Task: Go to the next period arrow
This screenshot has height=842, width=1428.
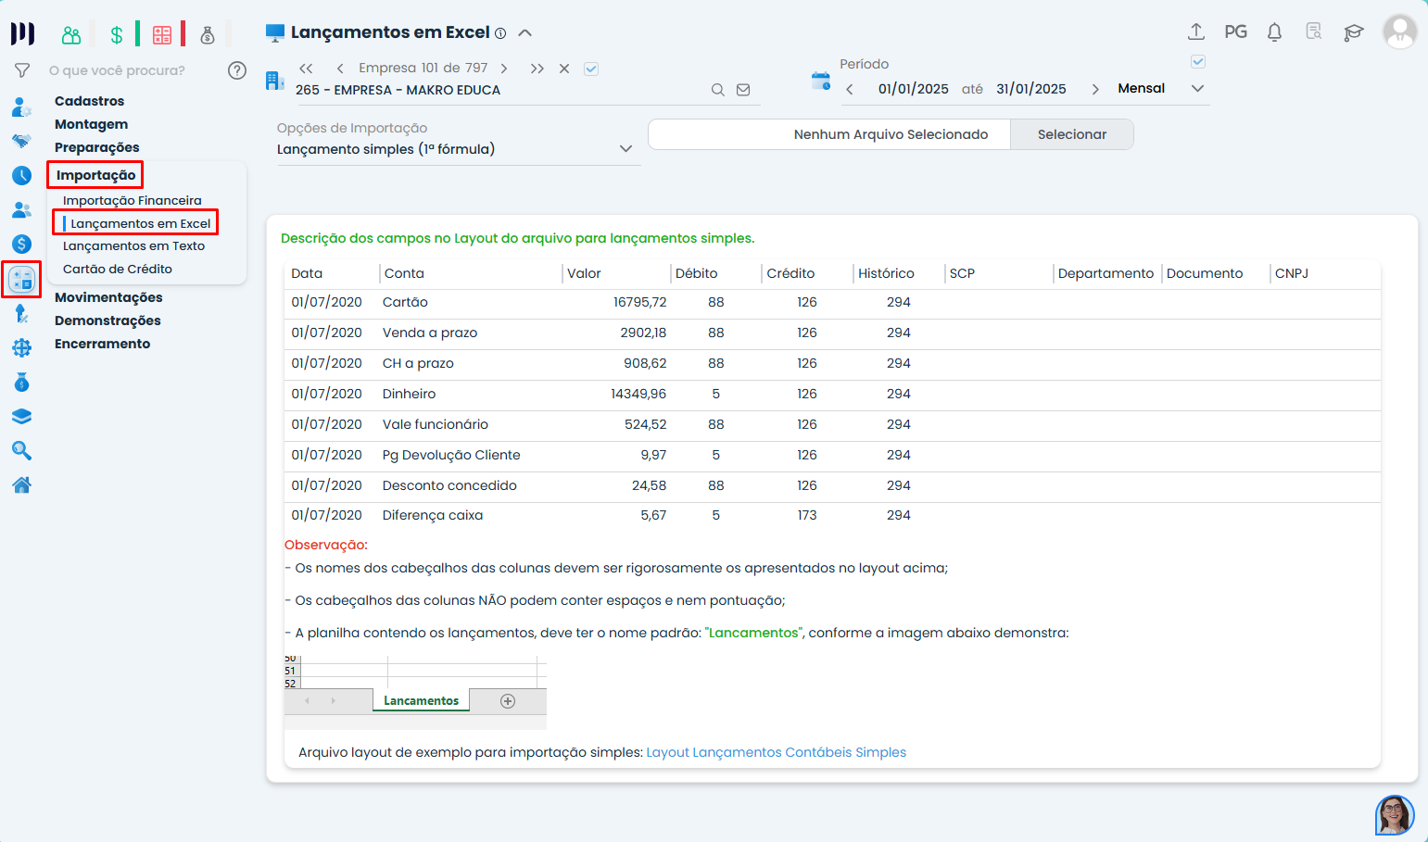Action: click(1095, 89)
